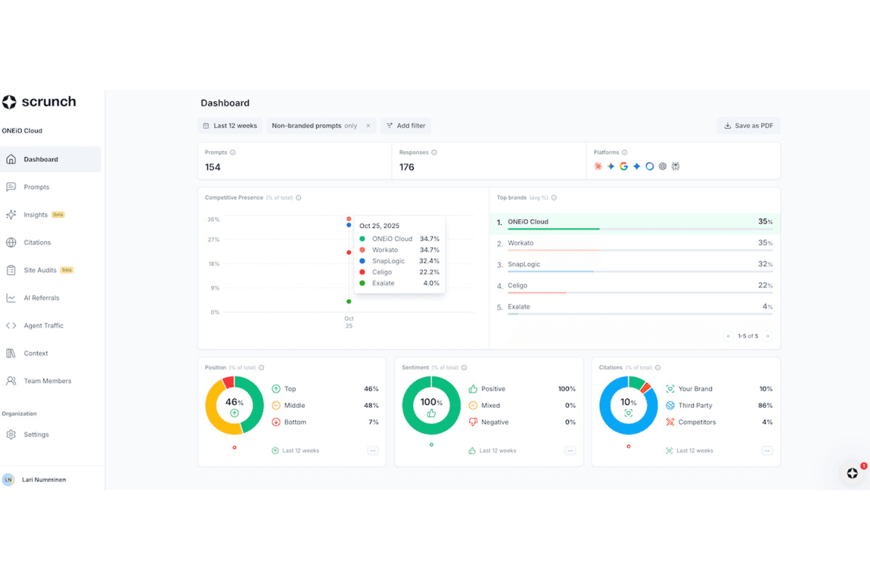Select the Workato row in Top brands

click(635, 244)
